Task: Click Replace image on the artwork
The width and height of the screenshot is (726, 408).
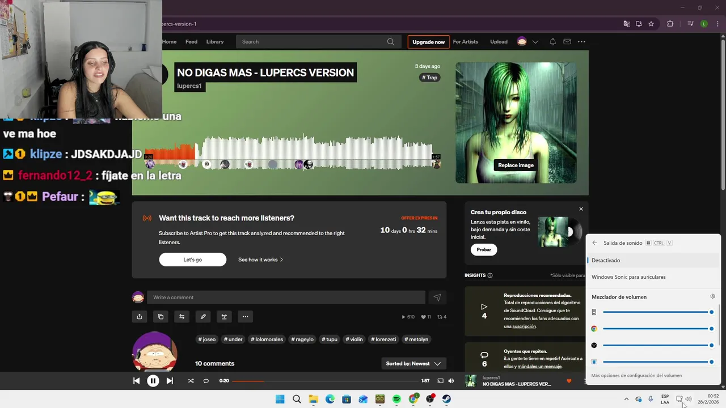Action: (516, 165)
